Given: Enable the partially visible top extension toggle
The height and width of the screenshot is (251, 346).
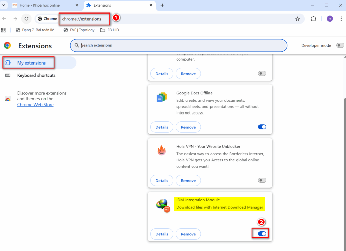Looking at the screenshot, I should 262,73.
